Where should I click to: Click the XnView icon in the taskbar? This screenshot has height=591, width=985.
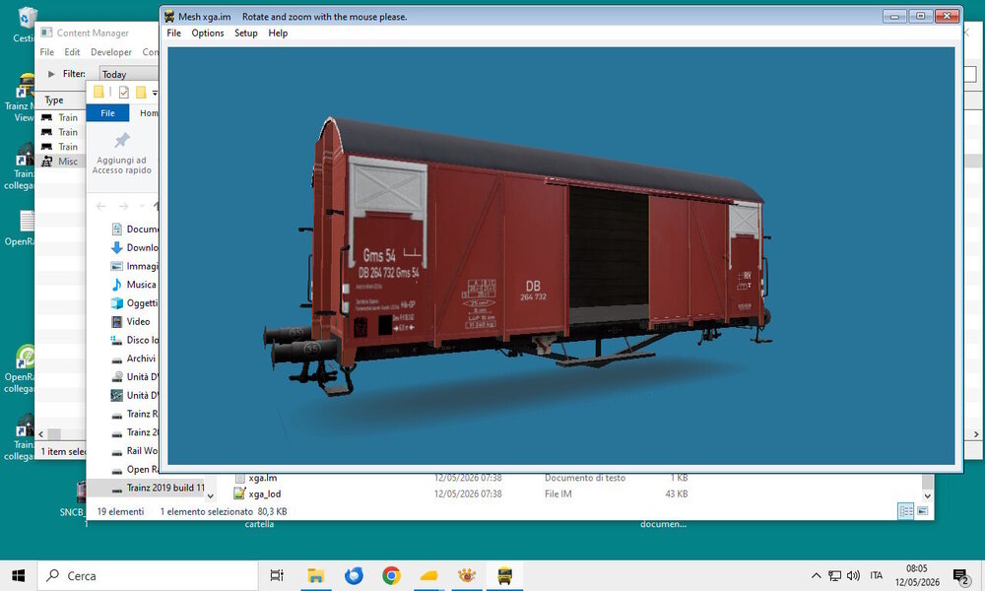(x=467, y=575)
